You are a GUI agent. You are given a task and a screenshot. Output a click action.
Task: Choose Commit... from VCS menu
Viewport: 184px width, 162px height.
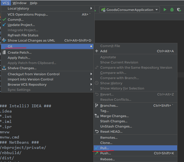tap(47, 20)
